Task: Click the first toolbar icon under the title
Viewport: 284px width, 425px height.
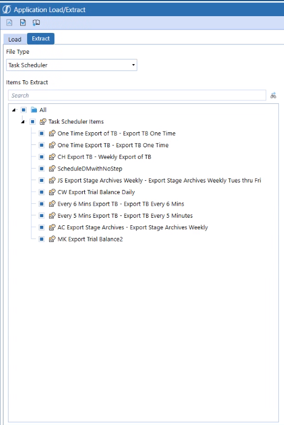Action: click(9, 23)
